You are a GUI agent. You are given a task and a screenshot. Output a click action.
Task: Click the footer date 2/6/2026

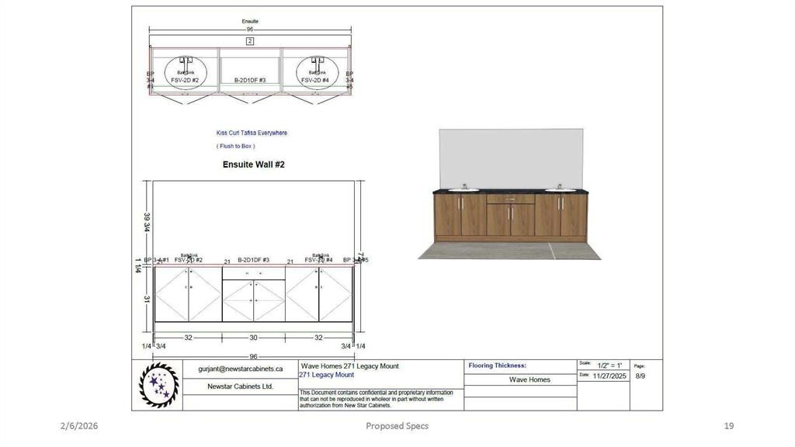[x=79, y=426]
